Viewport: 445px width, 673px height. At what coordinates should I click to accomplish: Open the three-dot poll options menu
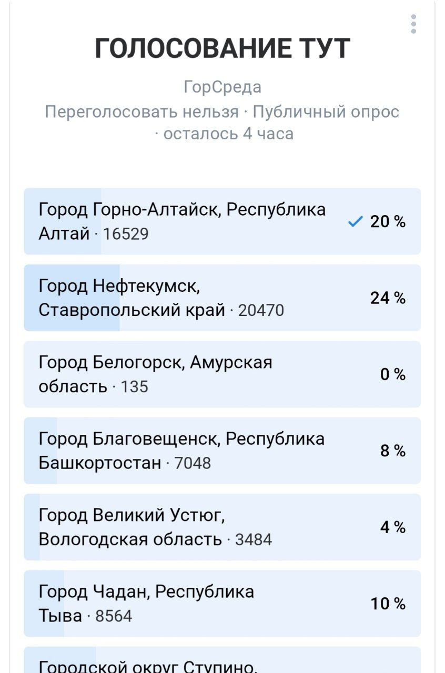click(414, 24)
